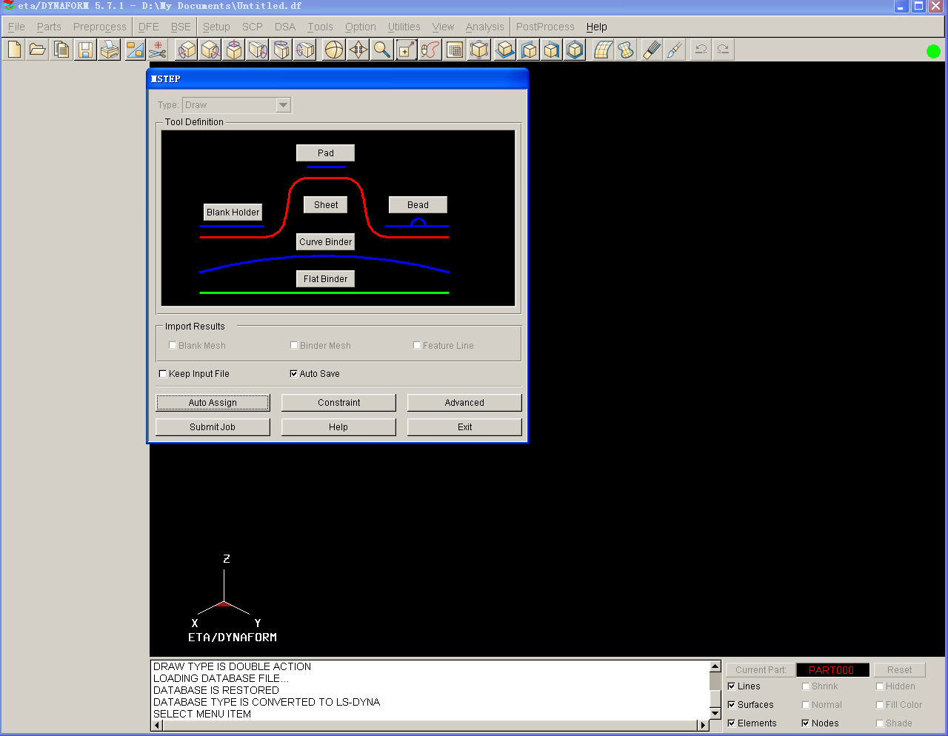Click the green status indicator circle
The image size is (948, 736).
933,51
